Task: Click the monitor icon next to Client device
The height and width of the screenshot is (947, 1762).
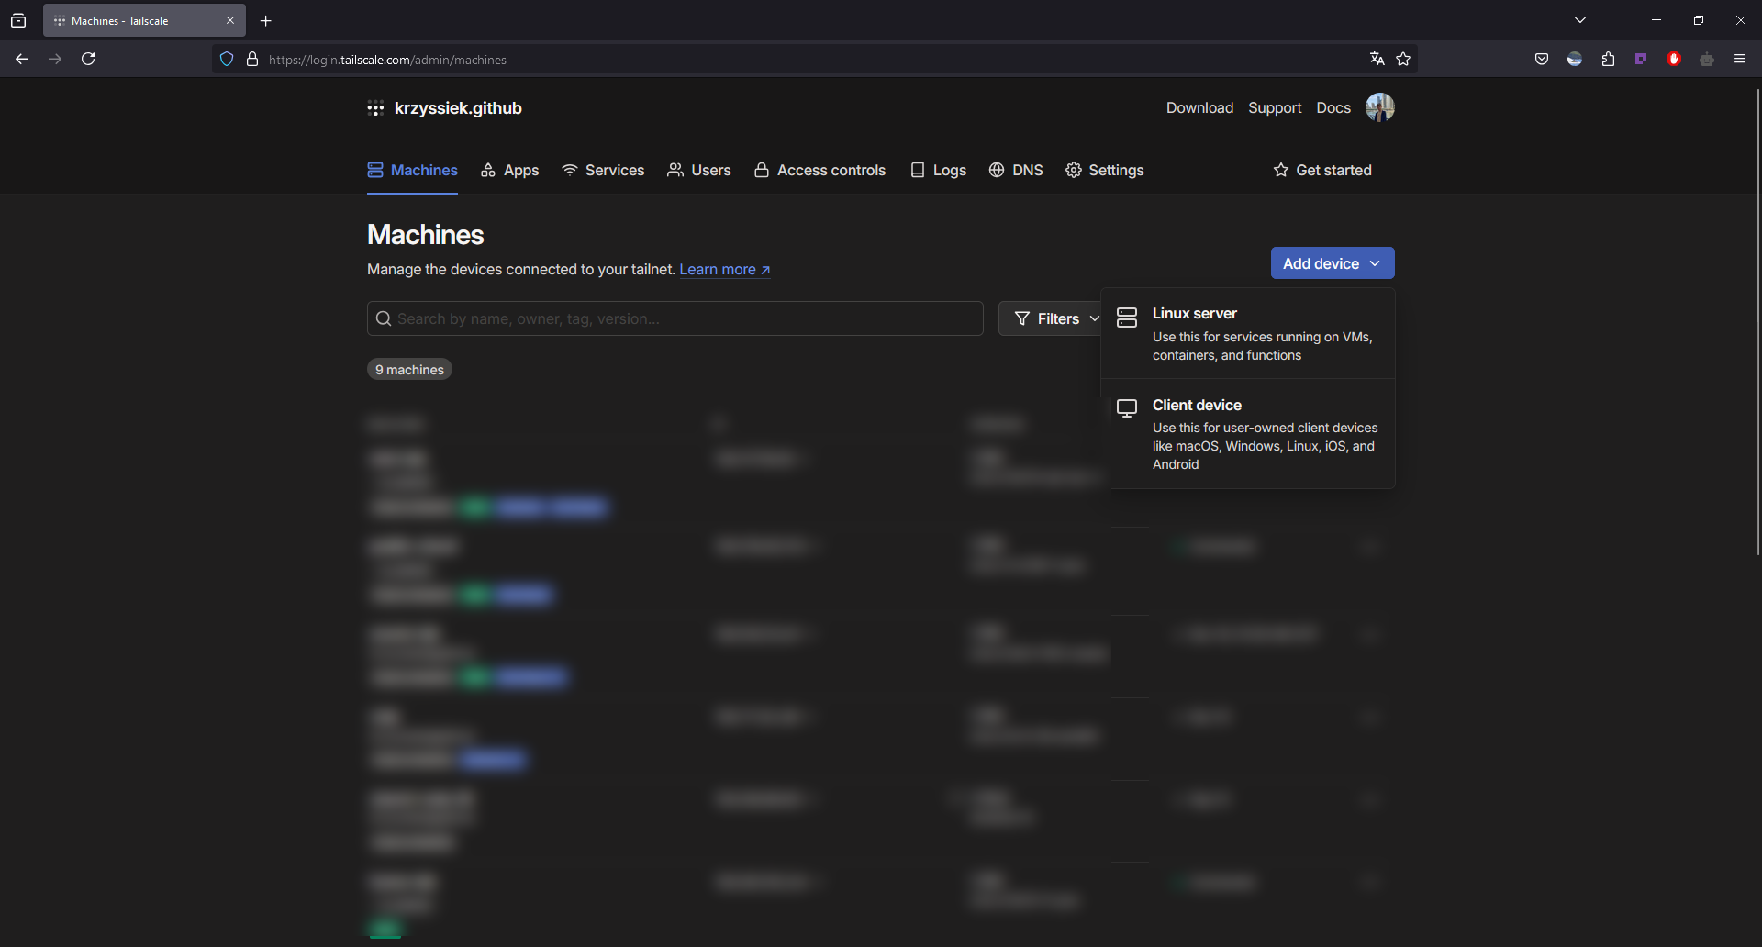Action: tap(1127, 408)
